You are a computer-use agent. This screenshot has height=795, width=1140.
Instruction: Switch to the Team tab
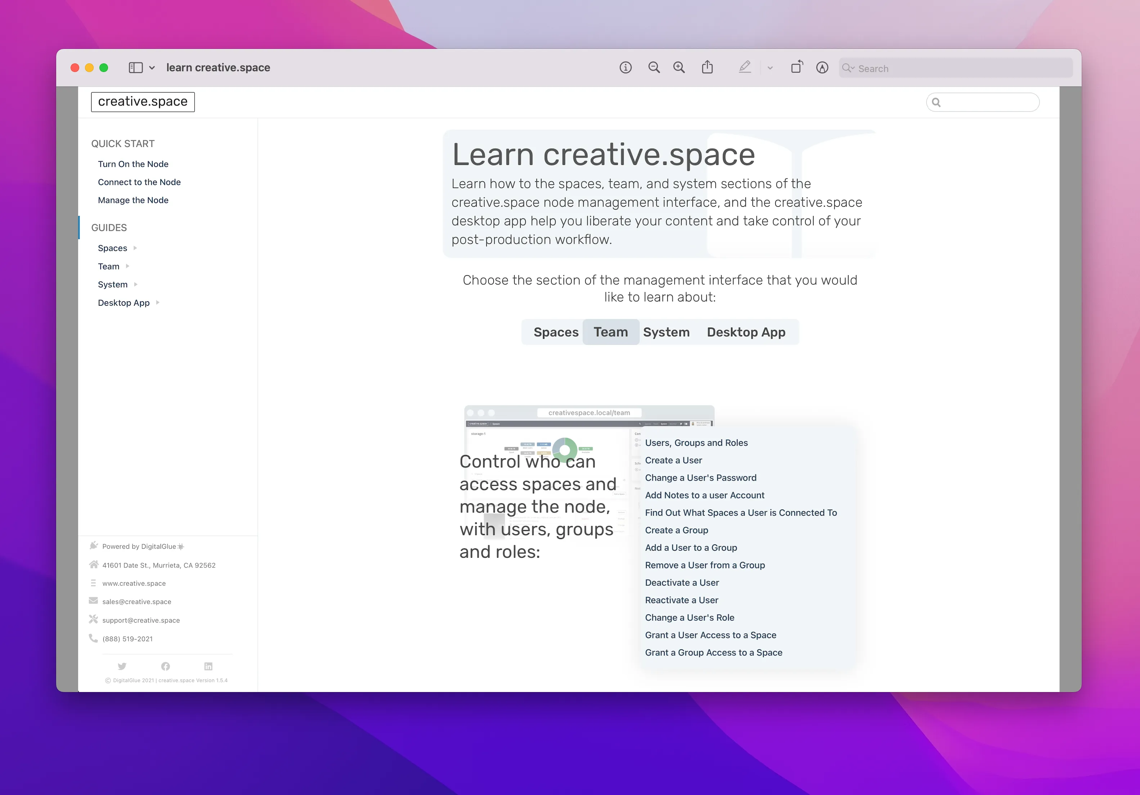pos(611,332)
